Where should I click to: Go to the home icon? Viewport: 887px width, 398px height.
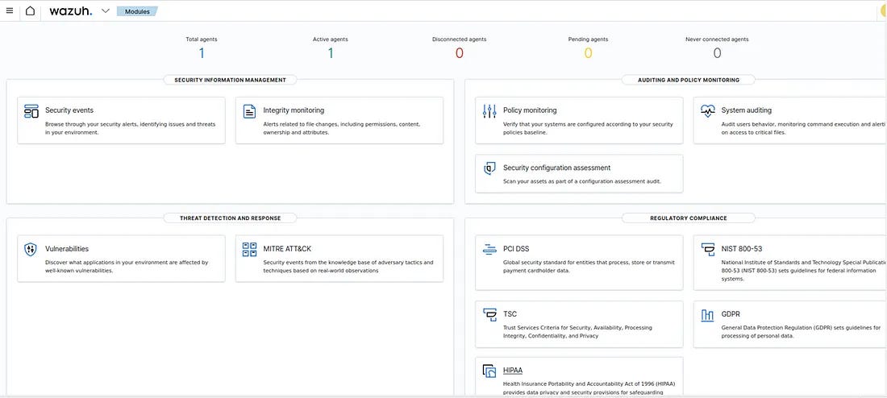[30, 10]
